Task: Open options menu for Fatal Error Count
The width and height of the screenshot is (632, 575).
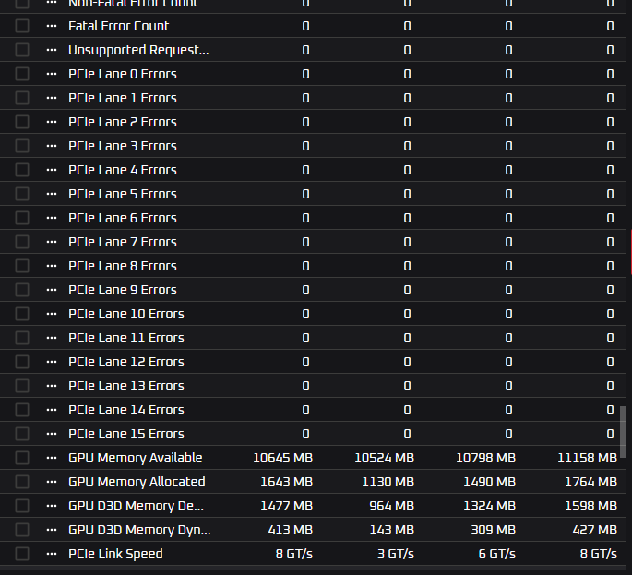Action: coord(51,26)
